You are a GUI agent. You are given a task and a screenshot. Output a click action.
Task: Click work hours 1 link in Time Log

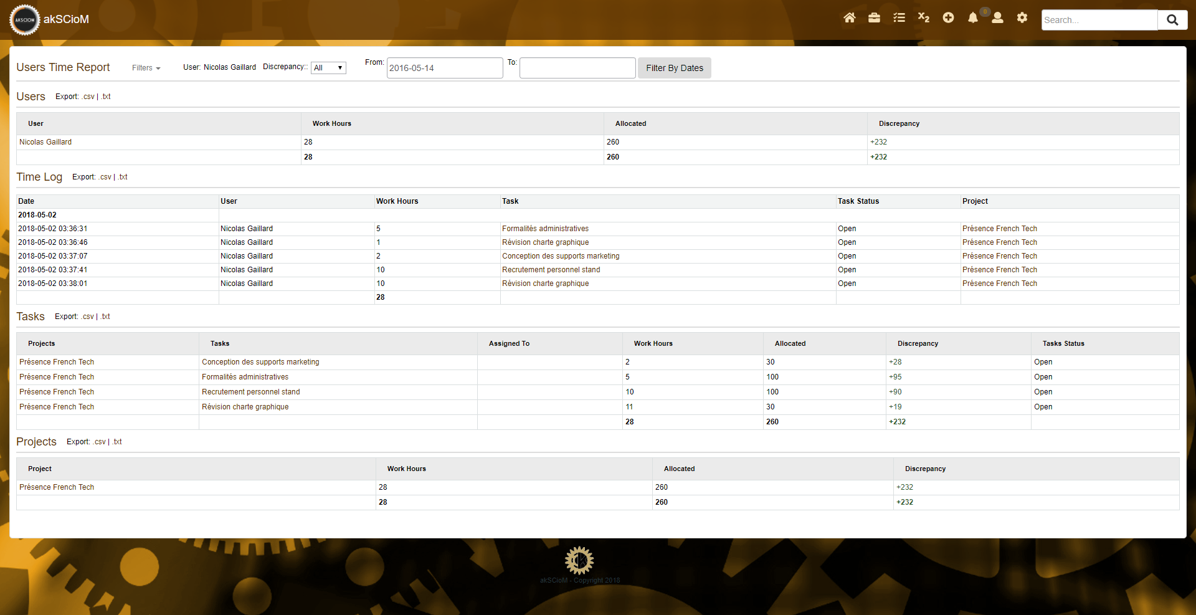tap(378, 242)
